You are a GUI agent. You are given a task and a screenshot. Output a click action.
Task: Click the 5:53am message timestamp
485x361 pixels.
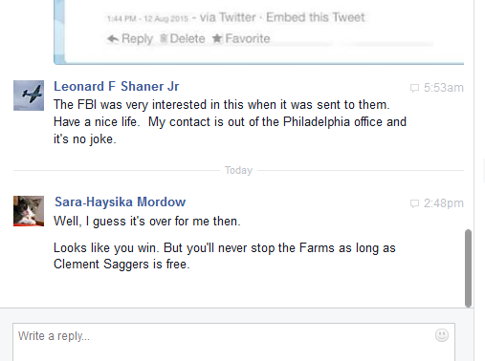pos(444,88)
